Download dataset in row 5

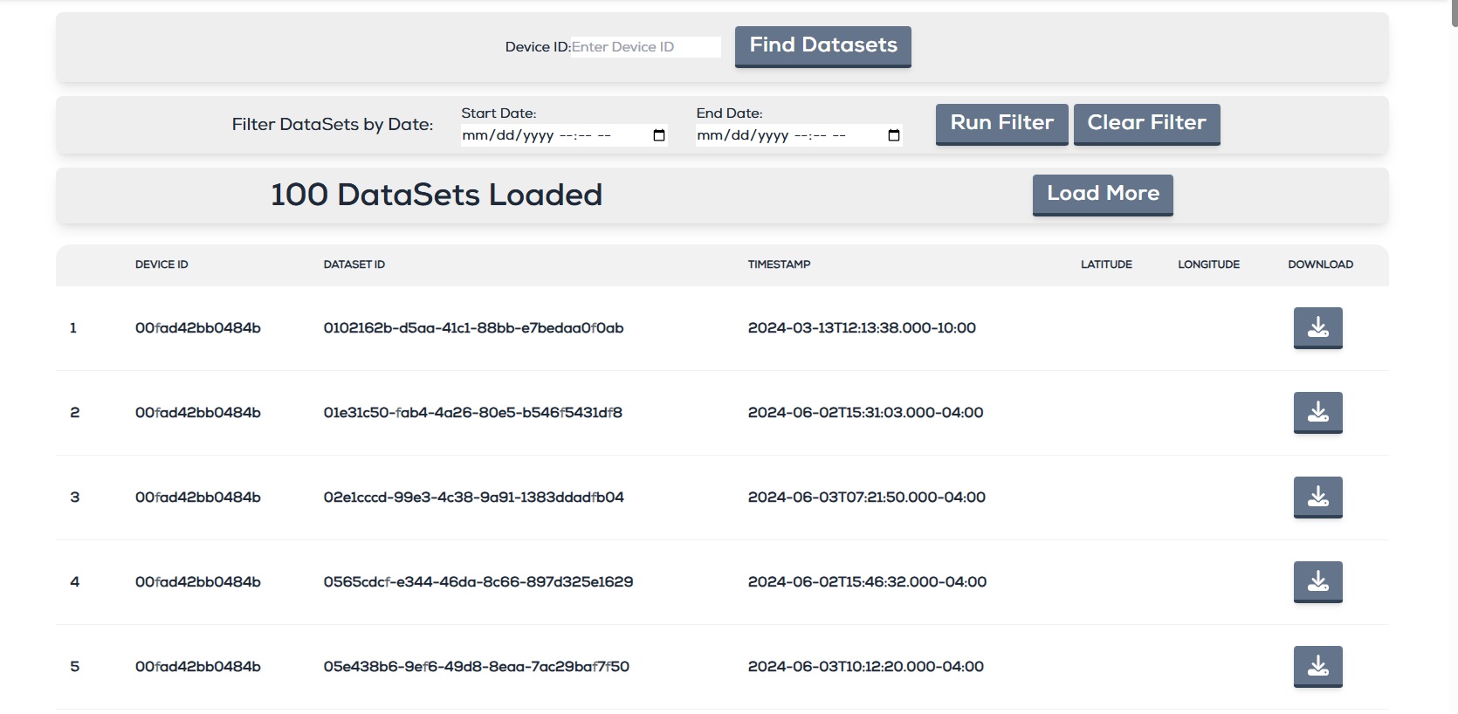pyautogui.click(x=1317, y=666)
